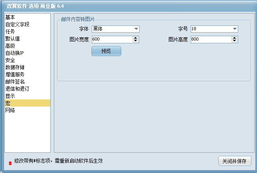The height and width of the screenshot is (173, 257).
Task: Open the 数据存储 settings
Action: click(28, 67)
